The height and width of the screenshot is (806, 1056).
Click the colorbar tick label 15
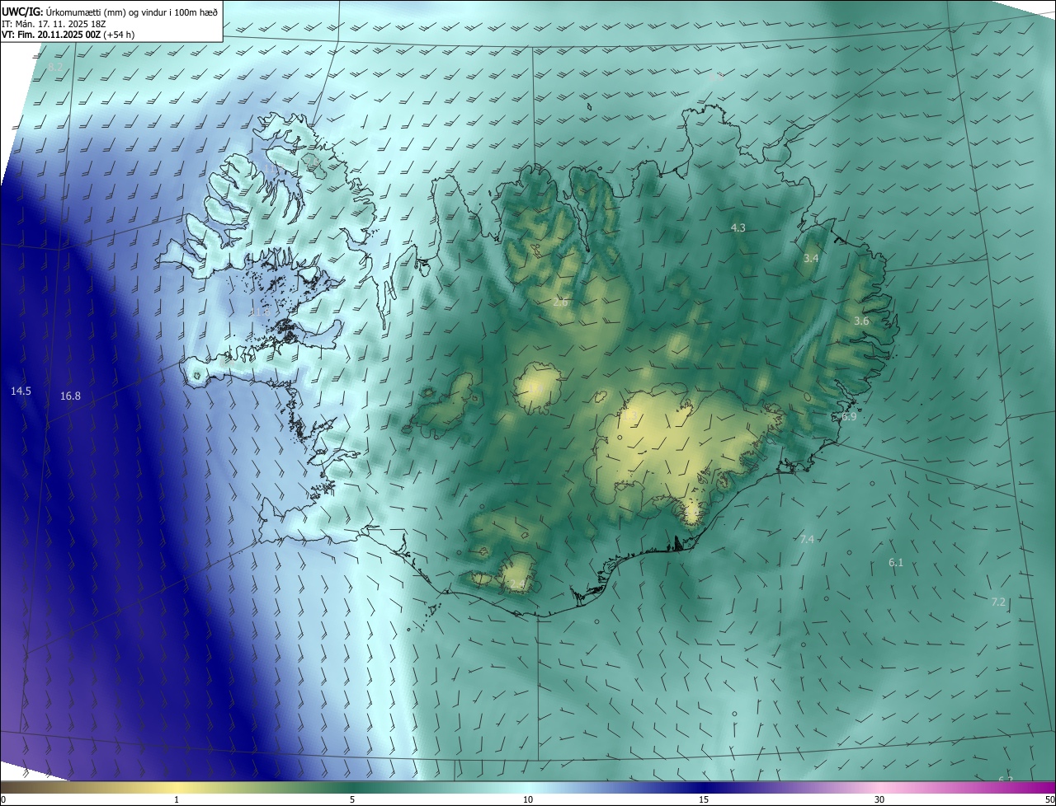point(704,799)
